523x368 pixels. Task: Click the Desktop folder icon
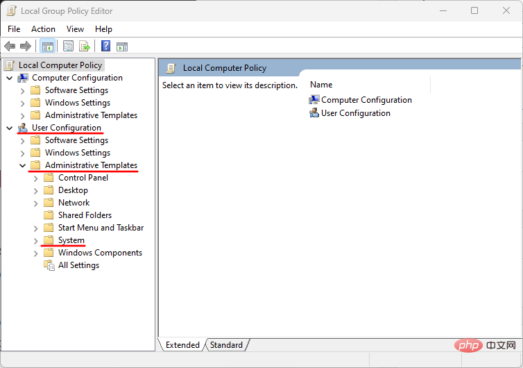(x=49, y=190)
